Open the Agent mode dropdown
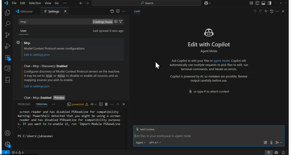Viewport: 291px width, 155px height. pyautogui.click(x=141, y=142)
